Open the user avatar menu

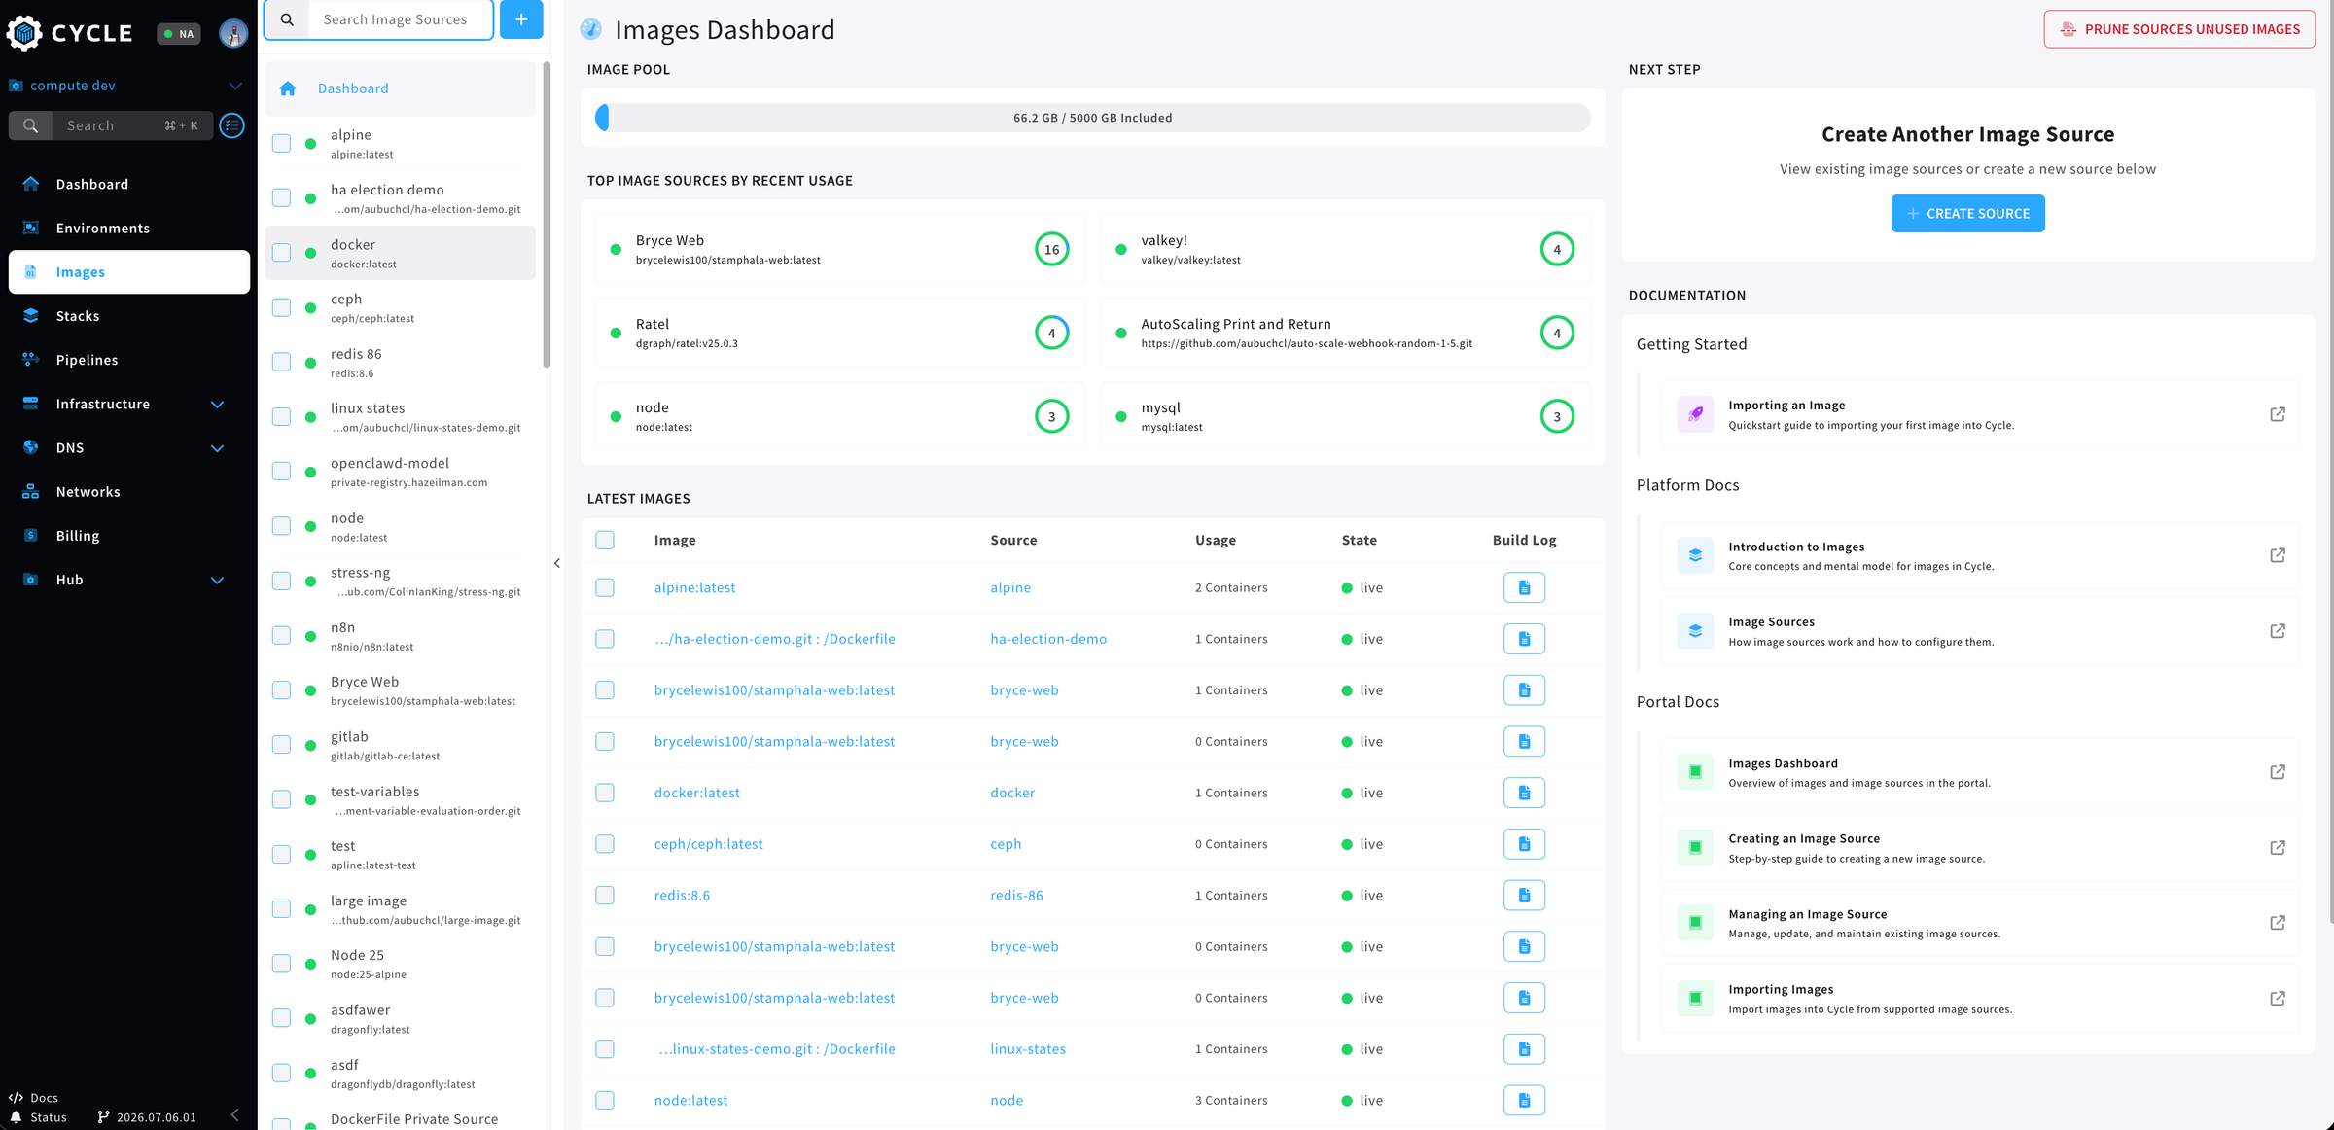[233, 33]
